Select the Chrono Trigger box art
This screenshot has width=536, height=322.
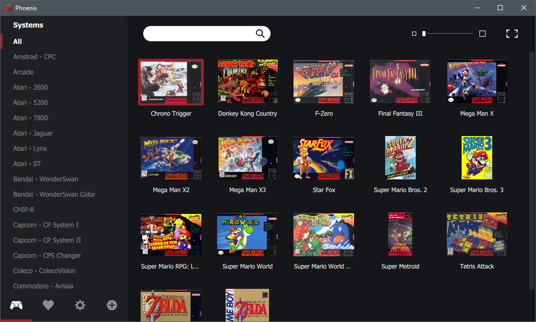(x=171, y=82)
